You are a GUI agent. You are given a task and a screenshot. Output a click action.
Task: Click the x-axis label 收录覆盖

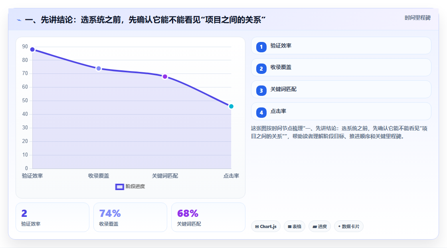(x=99, y=176)
